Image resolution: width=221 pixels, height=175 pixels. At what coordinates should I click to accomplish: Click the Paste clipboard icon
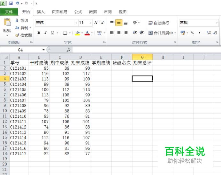[x=7, y=22]
